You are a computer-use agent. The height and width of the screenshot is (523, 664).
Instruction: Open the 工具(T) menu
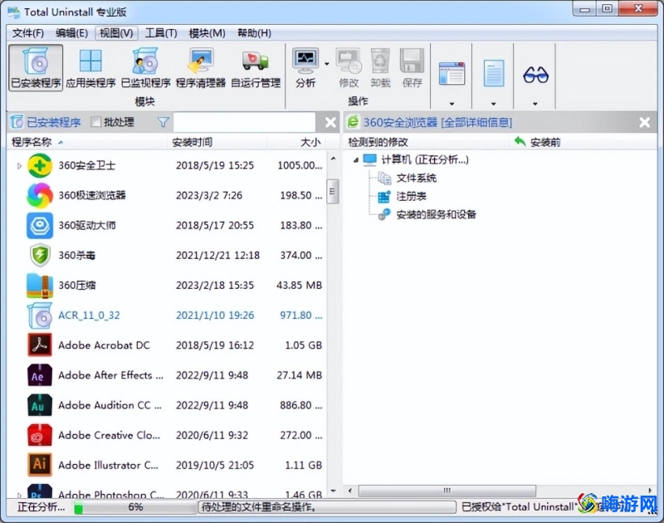[161, 33]
